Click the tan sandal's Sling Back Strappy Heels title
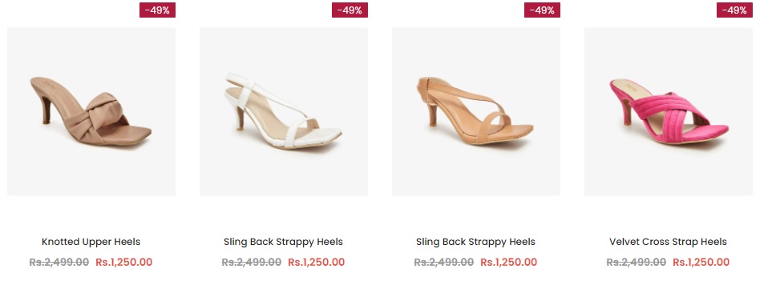Image resolution: width=780 pixels, height=305 pixels. point(476,242)
